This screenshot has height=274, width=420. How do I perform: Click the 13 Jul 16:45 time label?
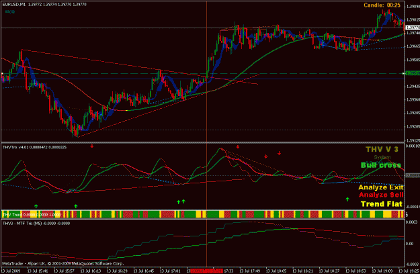point(144,271)
